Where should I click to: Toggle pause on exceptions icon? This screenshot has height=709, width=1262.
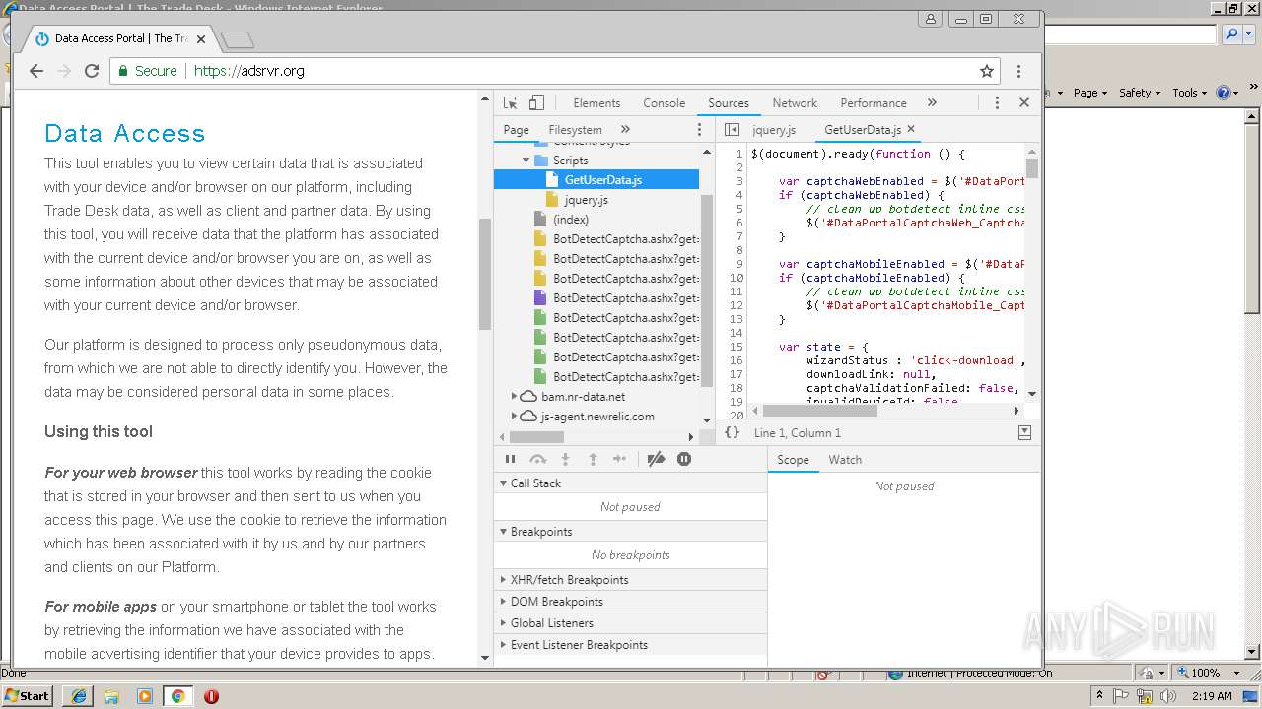684,459
